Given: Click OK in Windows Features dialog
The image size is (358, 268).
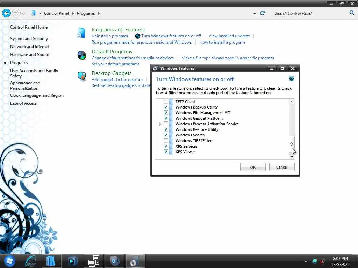Looking at the screenshot, I should [x=253, y=167].
